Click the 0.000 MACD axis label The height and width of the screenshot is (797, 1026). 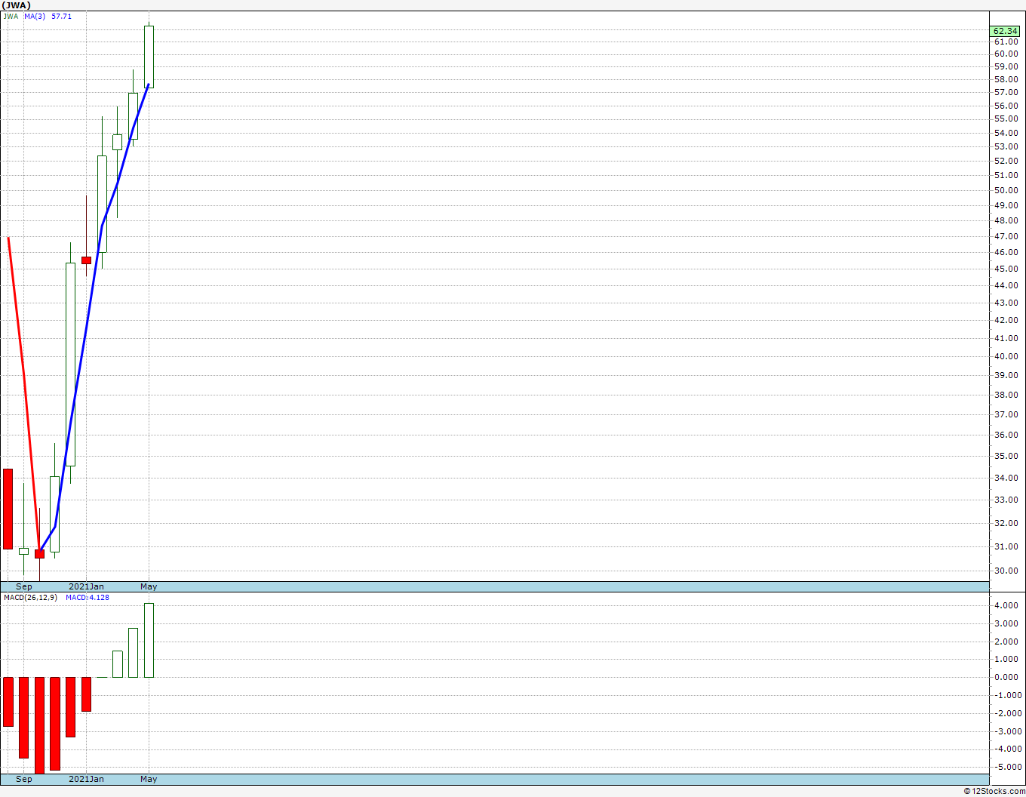[1006, 677]
